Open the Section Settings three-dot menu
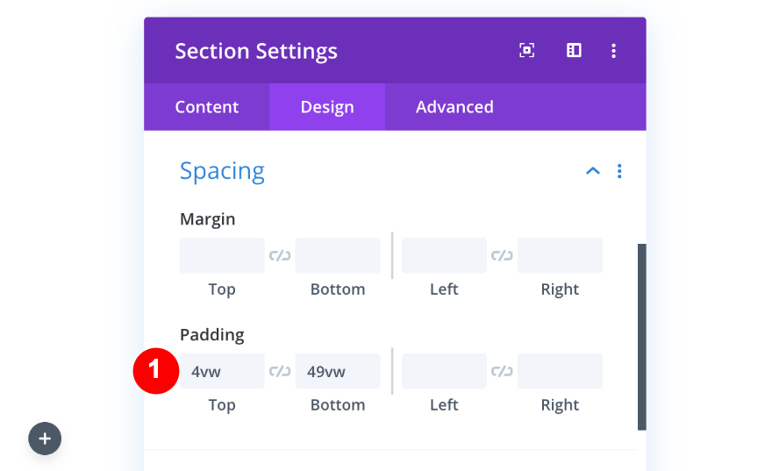This screenshot has width=772, height=471. [613, 51]
